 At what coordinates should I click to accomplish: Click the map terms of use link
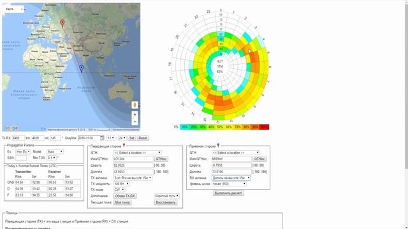coord(126,129)
